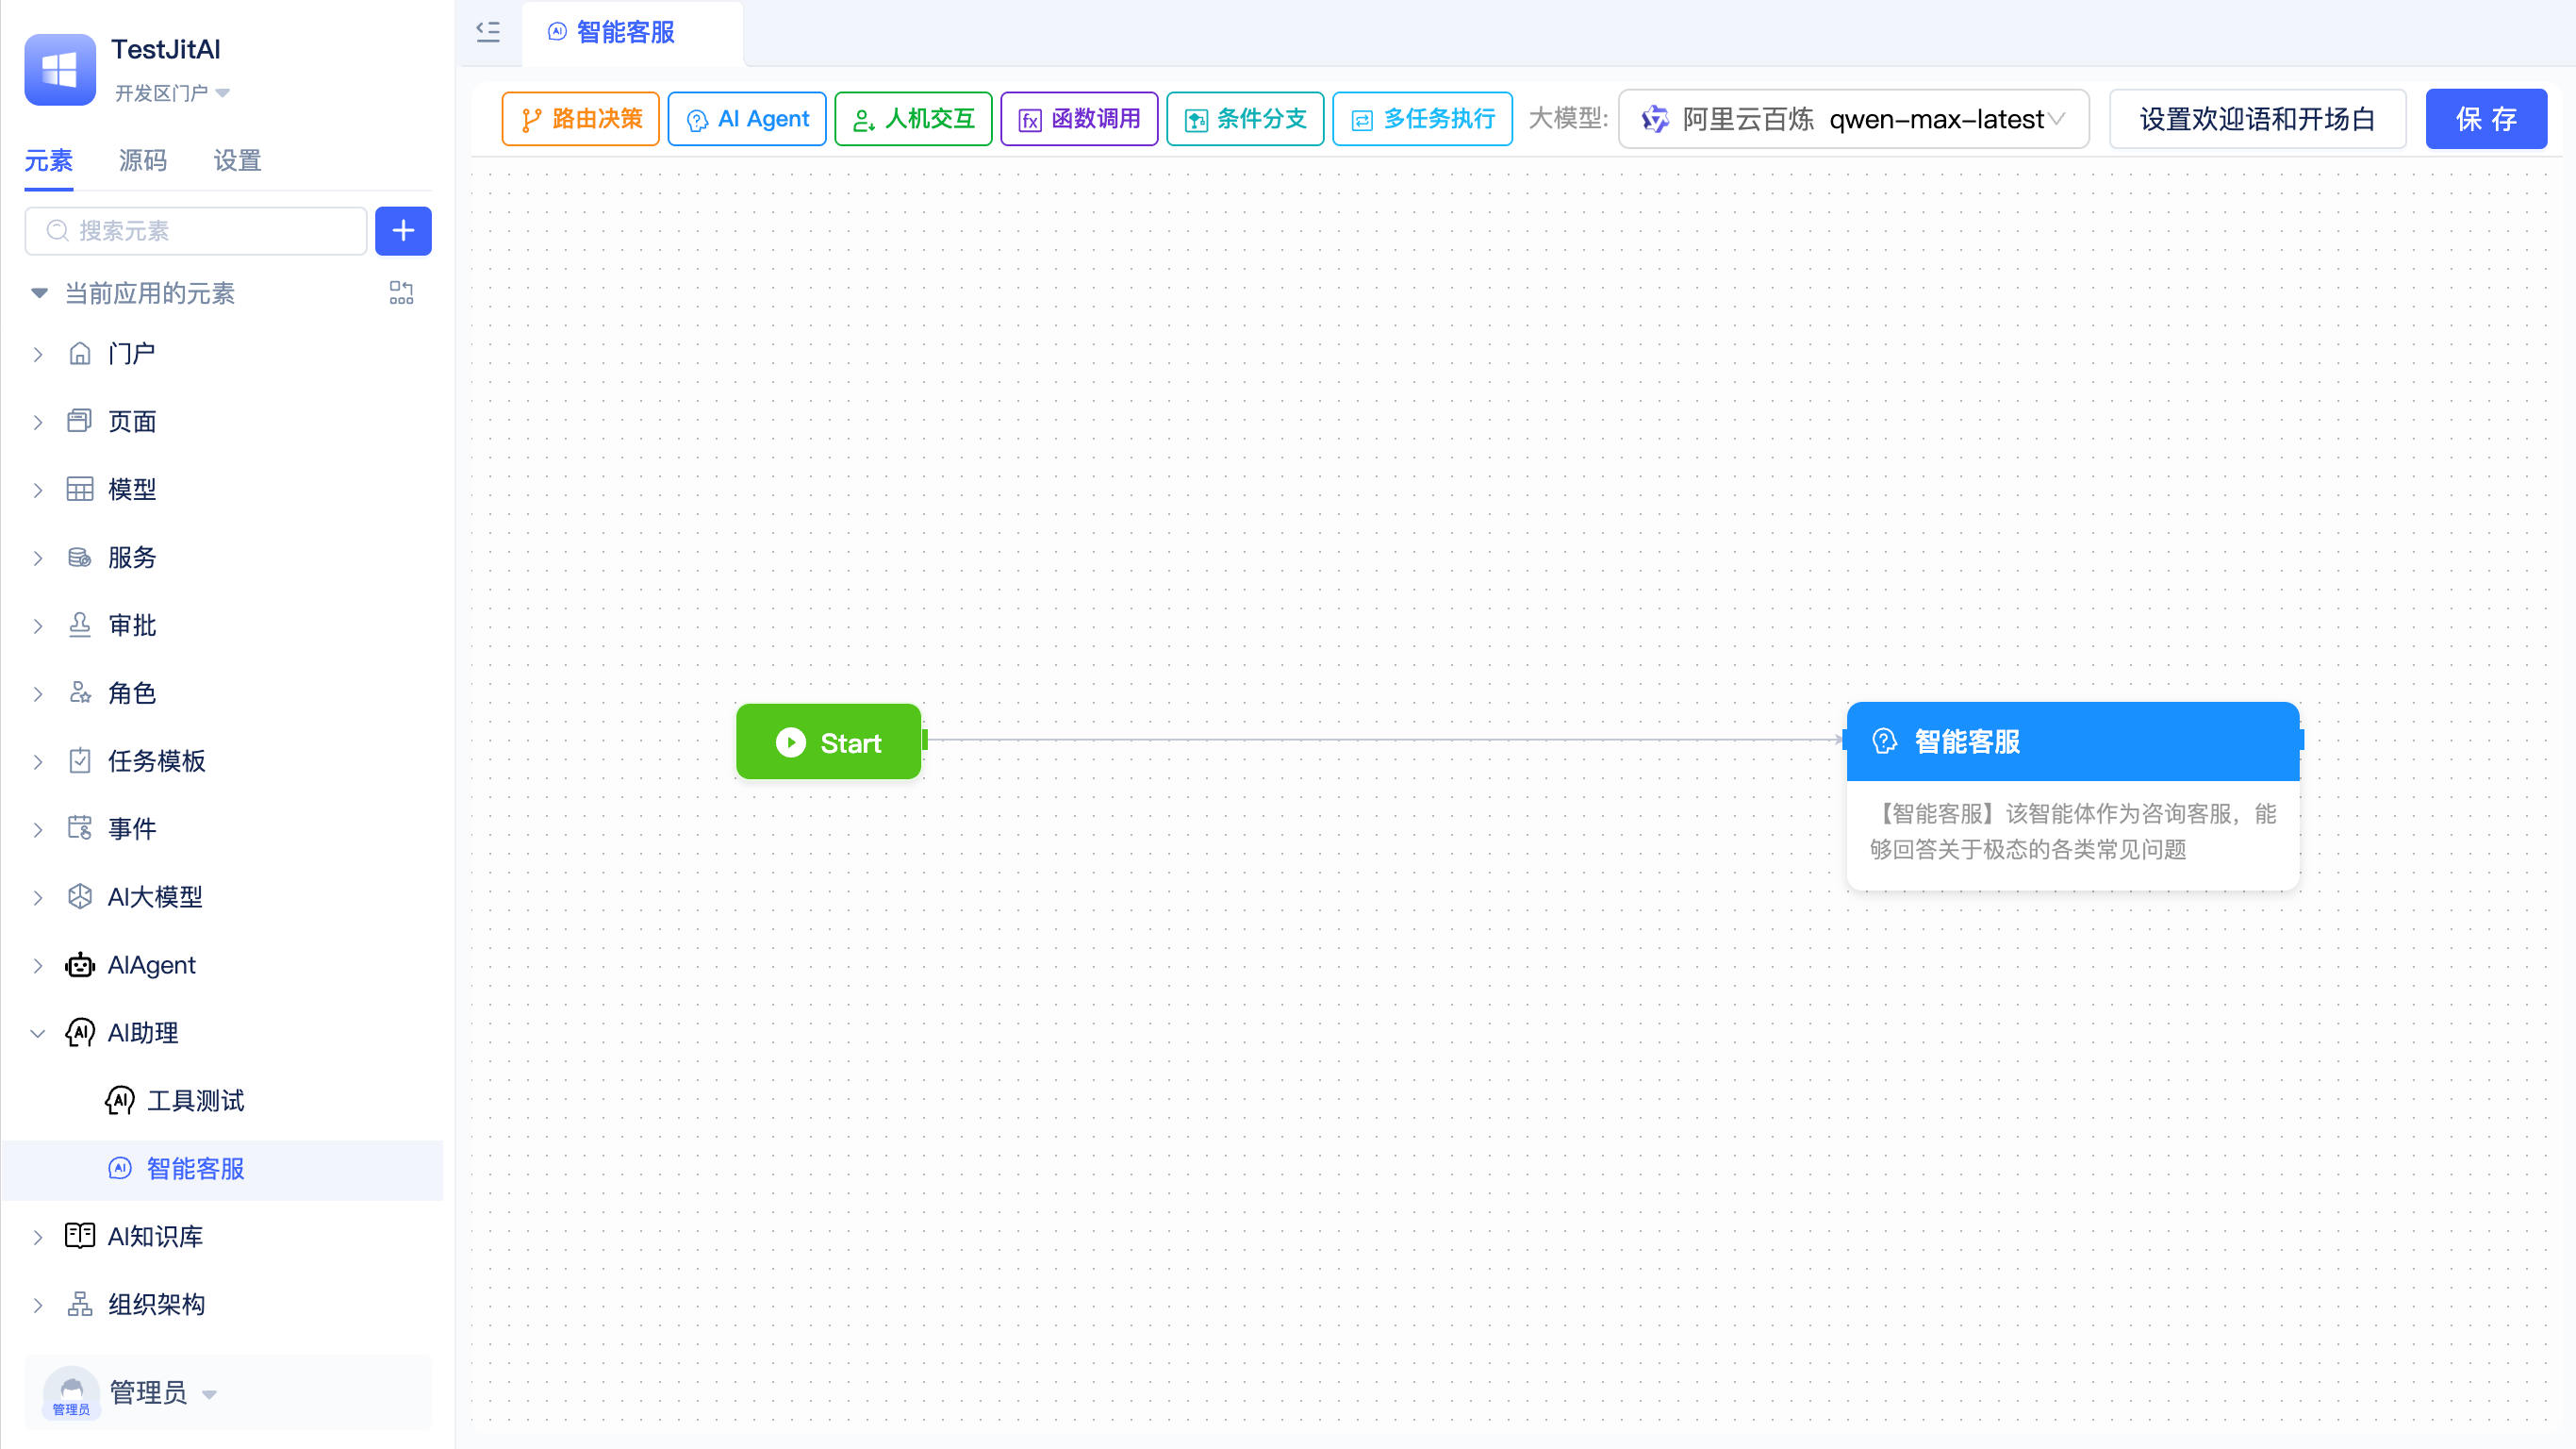
Task: Expand the 页面 tree node
Action: (x=38, y=423)
